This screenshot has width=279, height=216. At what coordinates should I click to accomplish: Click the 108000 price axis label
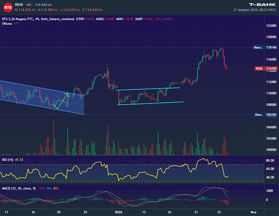[x=271, y=105]
